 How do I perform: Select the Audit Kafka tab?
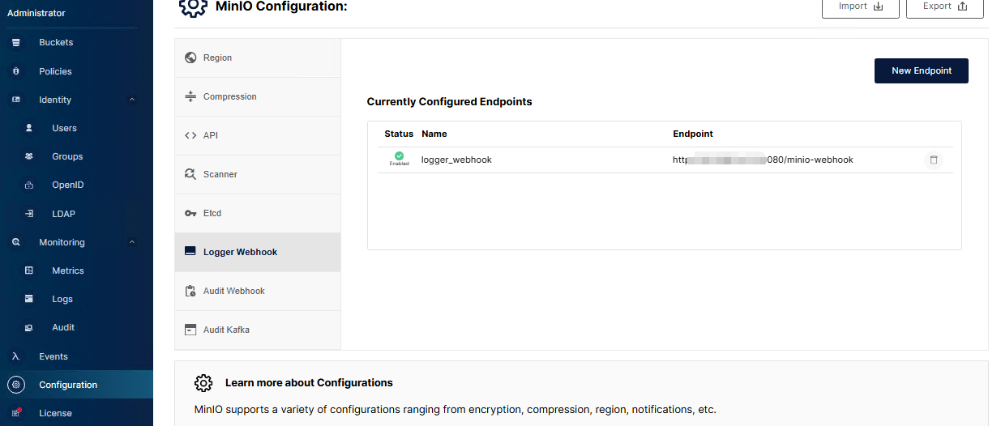[x=258, y=330]
